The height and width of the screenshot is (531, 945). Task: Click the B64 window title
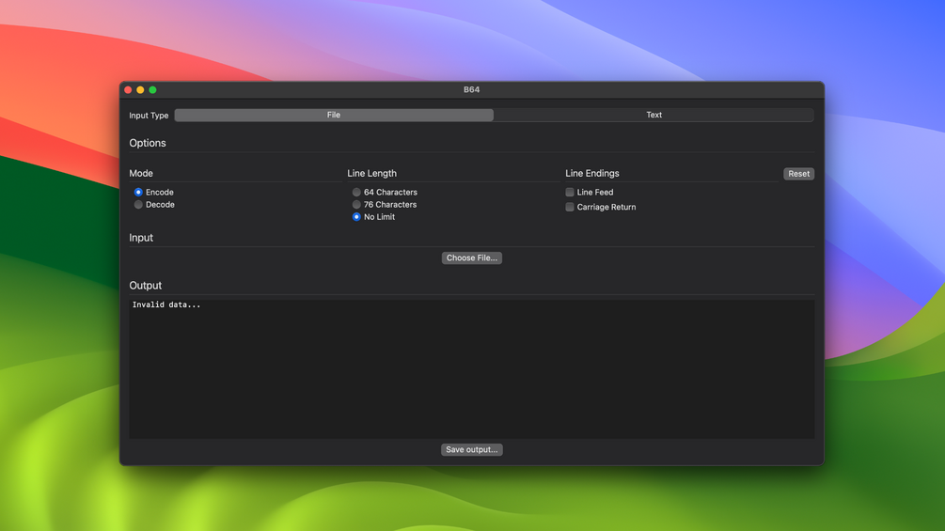point(472,89)
